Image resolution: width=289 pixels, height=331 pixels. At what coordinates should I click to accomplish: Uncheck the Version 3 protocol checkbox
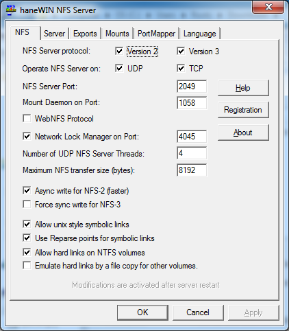[181, 51]
